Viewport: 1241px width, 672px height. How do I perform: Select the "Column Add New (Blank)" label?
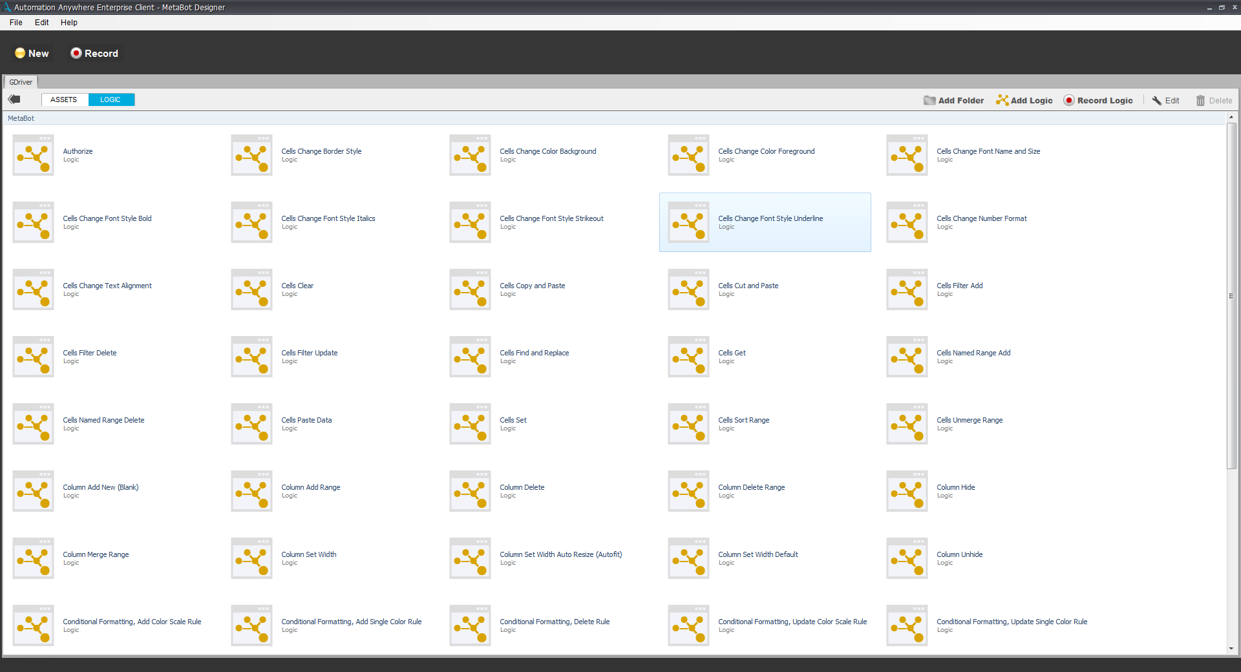pyautogui.click(x=101, y=487)
